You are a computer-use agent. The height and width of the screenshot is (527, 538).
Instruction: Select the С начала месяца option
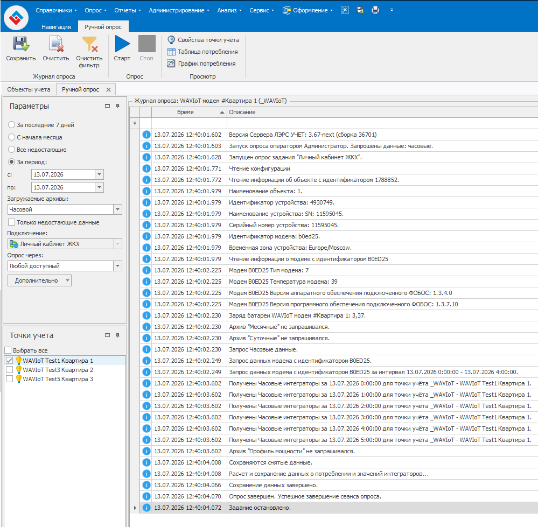[x=12, y=137]
